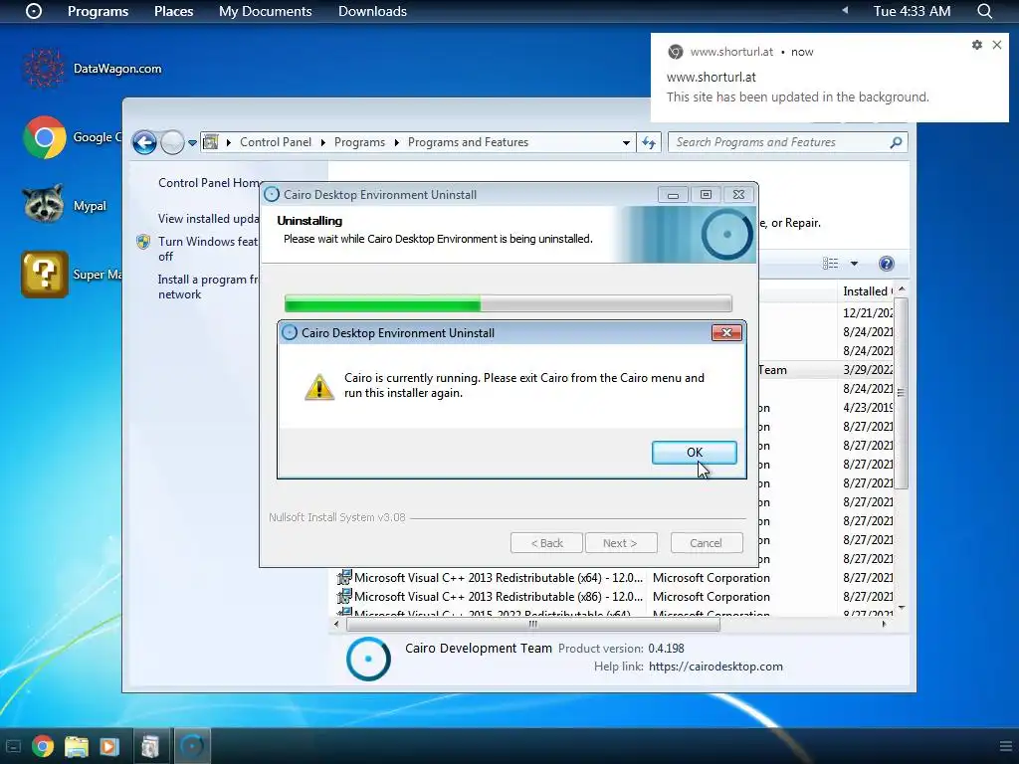The width and height of the screenshot is (1019, 764).
Task: Select the 3/29/202 installed date row
Action: 867,370
